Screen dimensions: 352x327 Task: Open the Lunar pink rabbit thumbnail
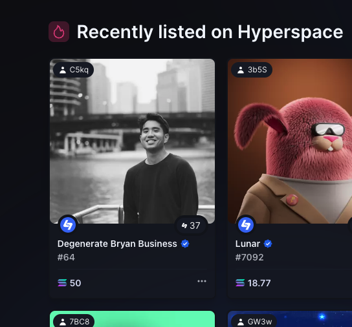290,141
